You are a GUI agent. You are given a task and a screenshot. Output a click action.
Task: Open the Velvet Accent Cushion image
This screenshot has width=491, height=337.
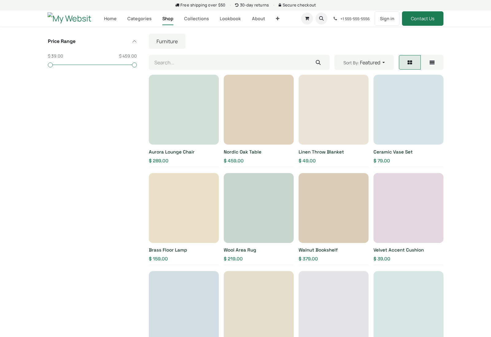coord(408,208)
